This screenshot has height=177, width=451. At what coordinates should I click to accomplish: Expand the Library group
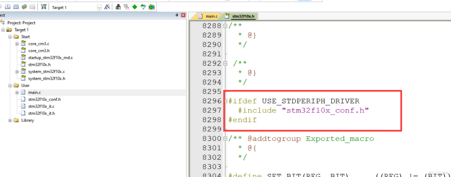(10, 120)
